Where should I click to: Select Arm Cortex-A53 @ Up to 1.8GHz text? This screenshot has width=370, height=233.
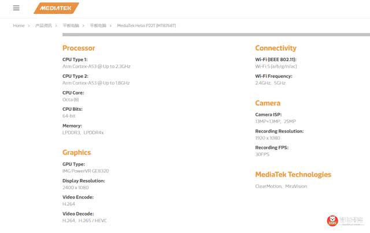tap(96, 83)
